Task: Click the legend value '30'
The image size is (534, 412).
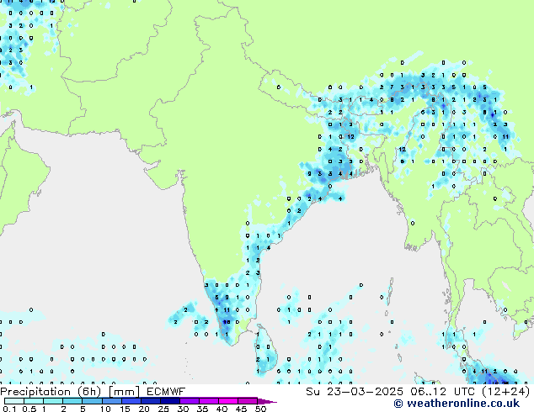Action: (x=183, y=409)
